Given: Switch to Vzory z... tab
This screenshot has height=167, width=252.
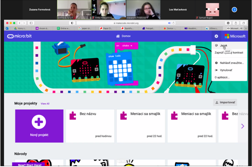Looking at the screenshot, I should coord(20,28).
